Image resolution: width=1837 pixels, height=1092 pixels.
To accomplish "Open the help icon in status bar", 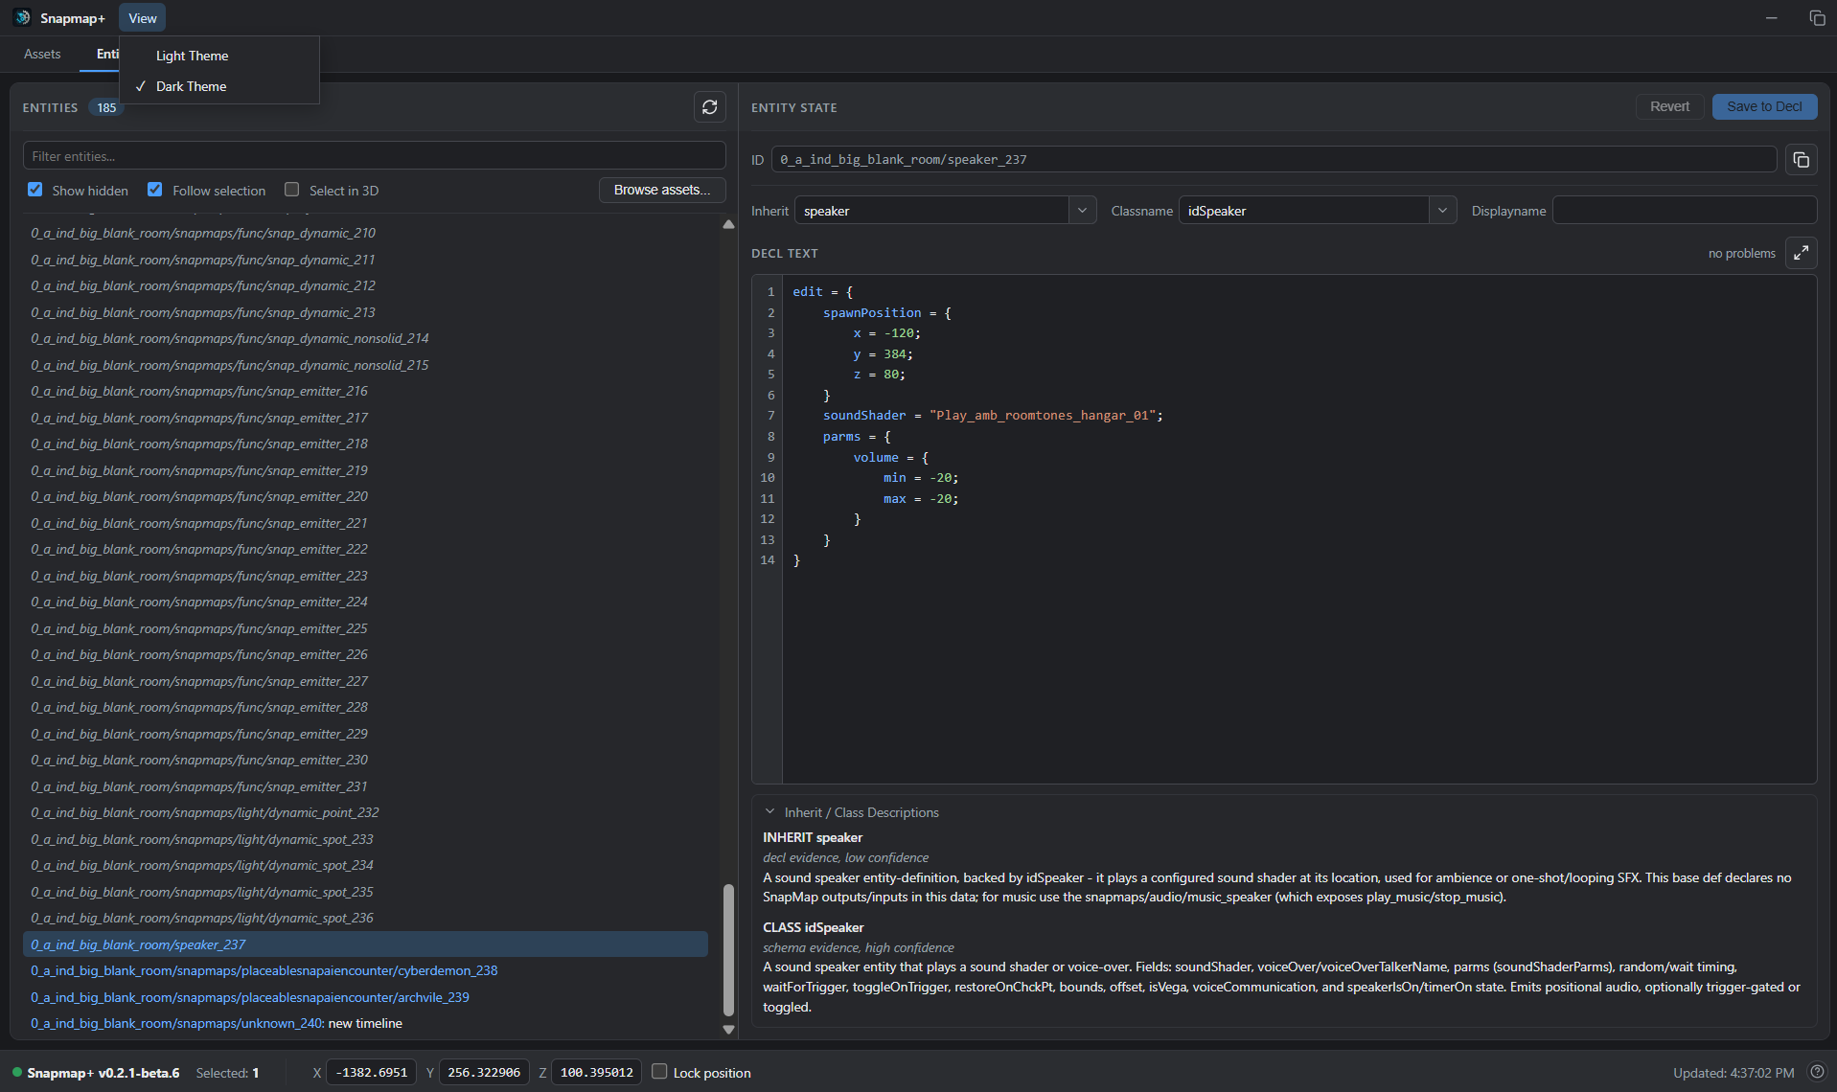I will coord(1817,1072).
